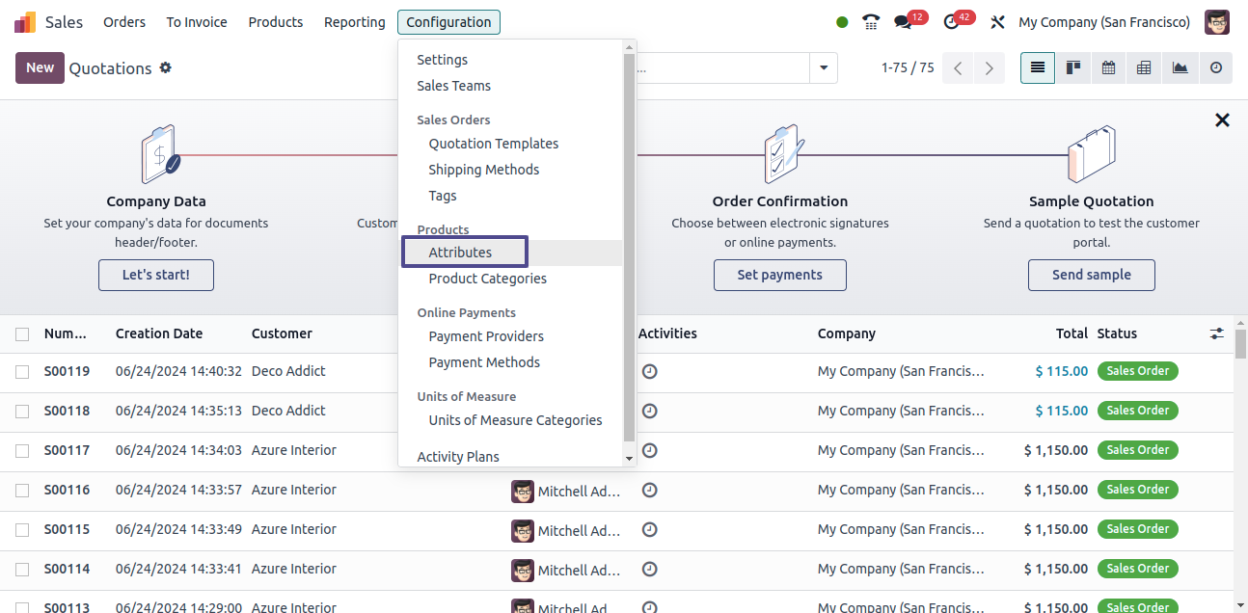Open the Configuration menu
The image size is (1248, 613).
(x=448, y=22)
